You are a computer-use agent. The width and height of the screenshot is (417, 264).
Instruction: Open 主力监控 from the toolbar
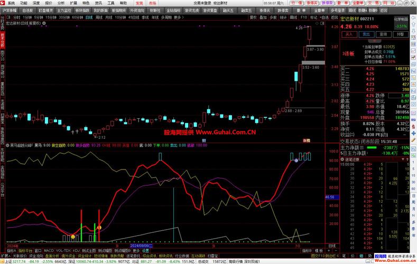pos(64,11)
